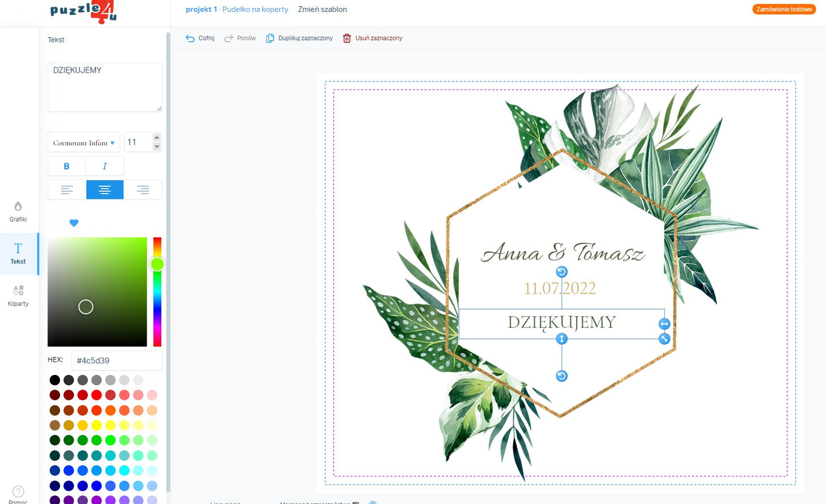The image size is (825, 504).
Task: Increase font size with the up arrow
Action: point(157,138)
